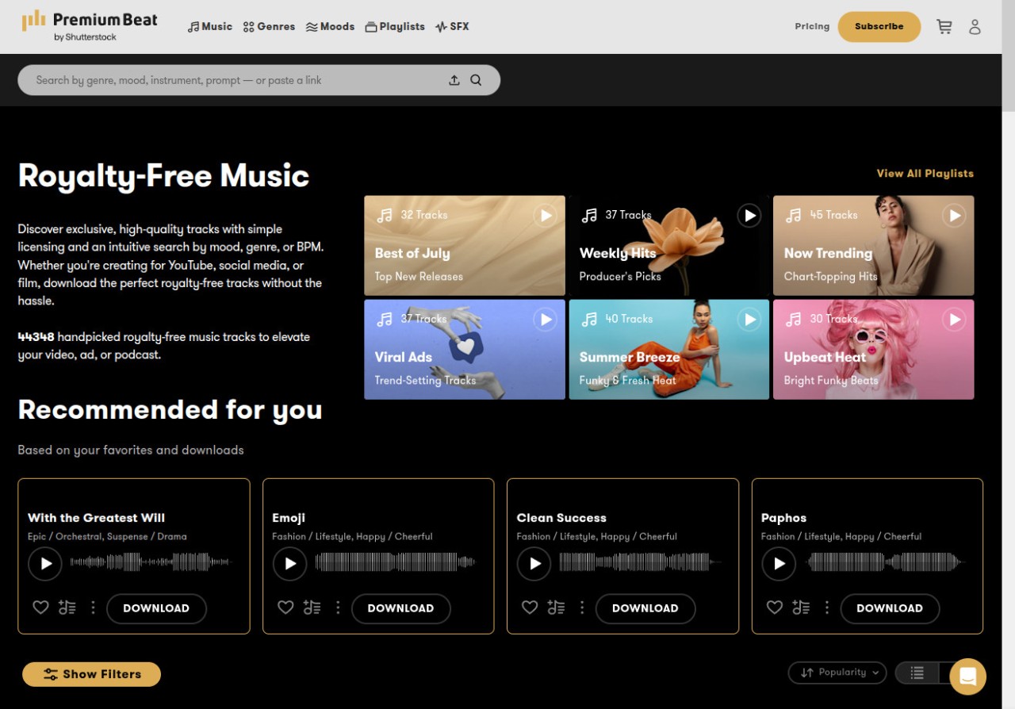Screen dimensions: 1015x709
Task: Favorite the Paphos track
Action: click(x=775, y=607)
